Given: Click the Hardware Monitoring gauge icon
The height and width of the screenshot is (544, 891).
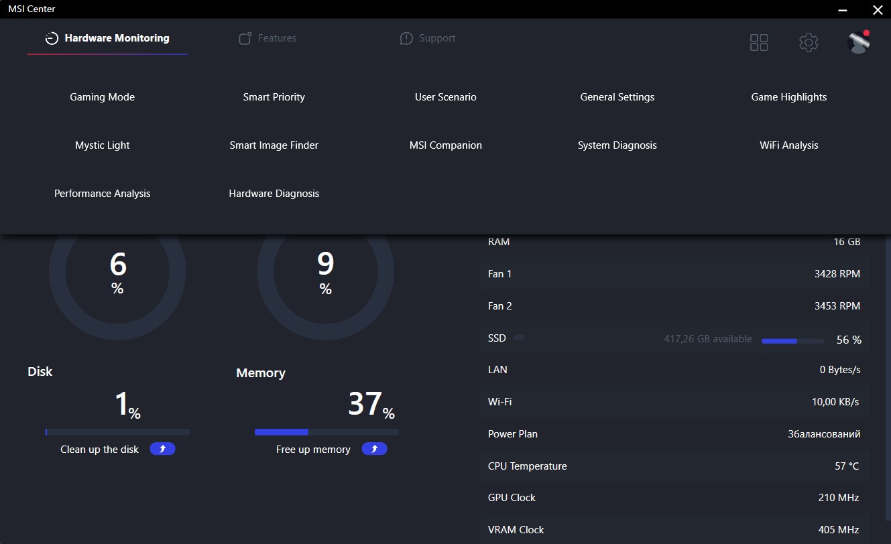Looking at the screenshot, I should [52, 39].
